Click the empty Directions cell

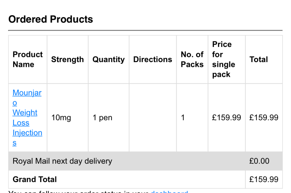pos(152,118)
